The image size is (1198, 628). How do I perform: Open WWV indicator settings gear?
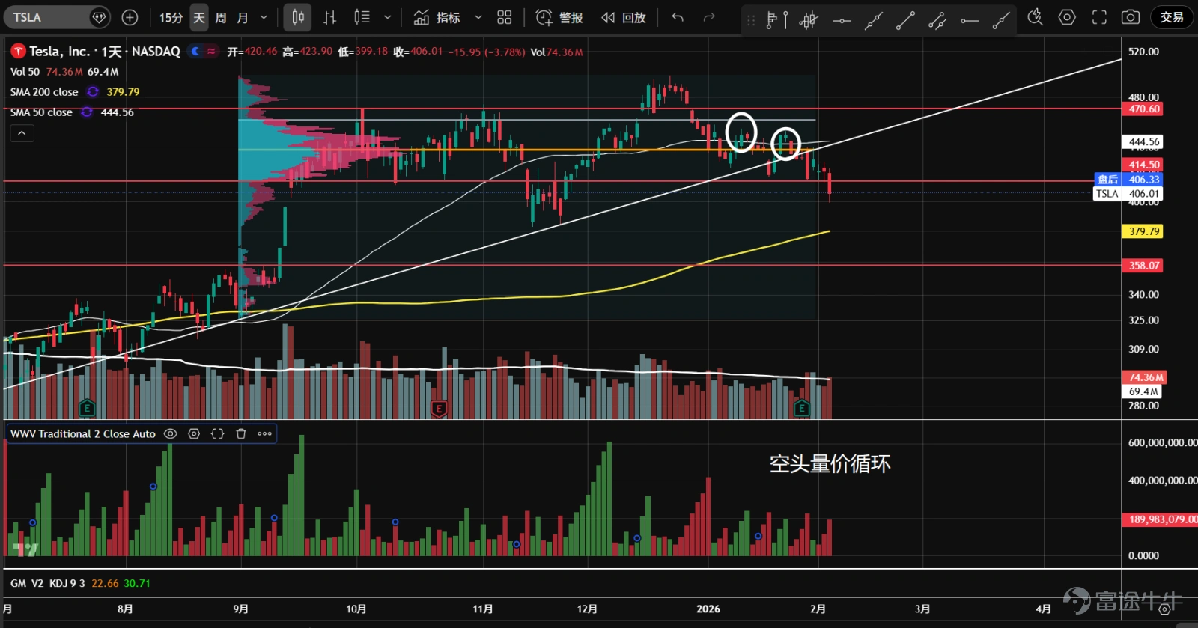pyautogui.click(x=194, y=433)
